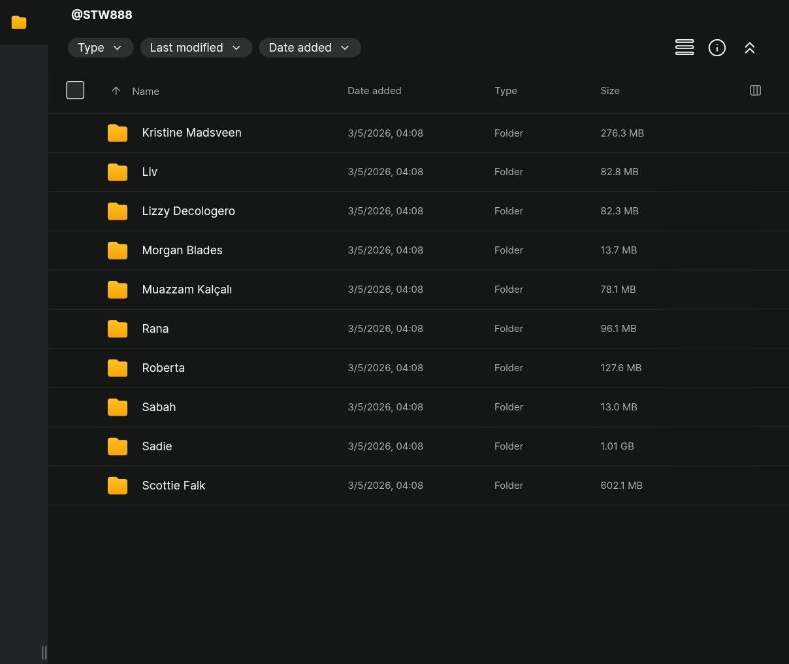Open the Date added filter dropdown

click(310, 48)
